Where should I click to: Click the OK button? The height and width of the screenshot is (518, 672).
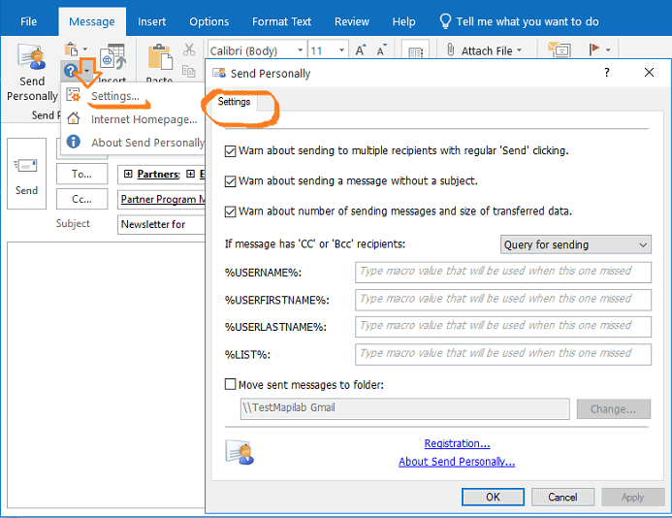pos(493,497)
